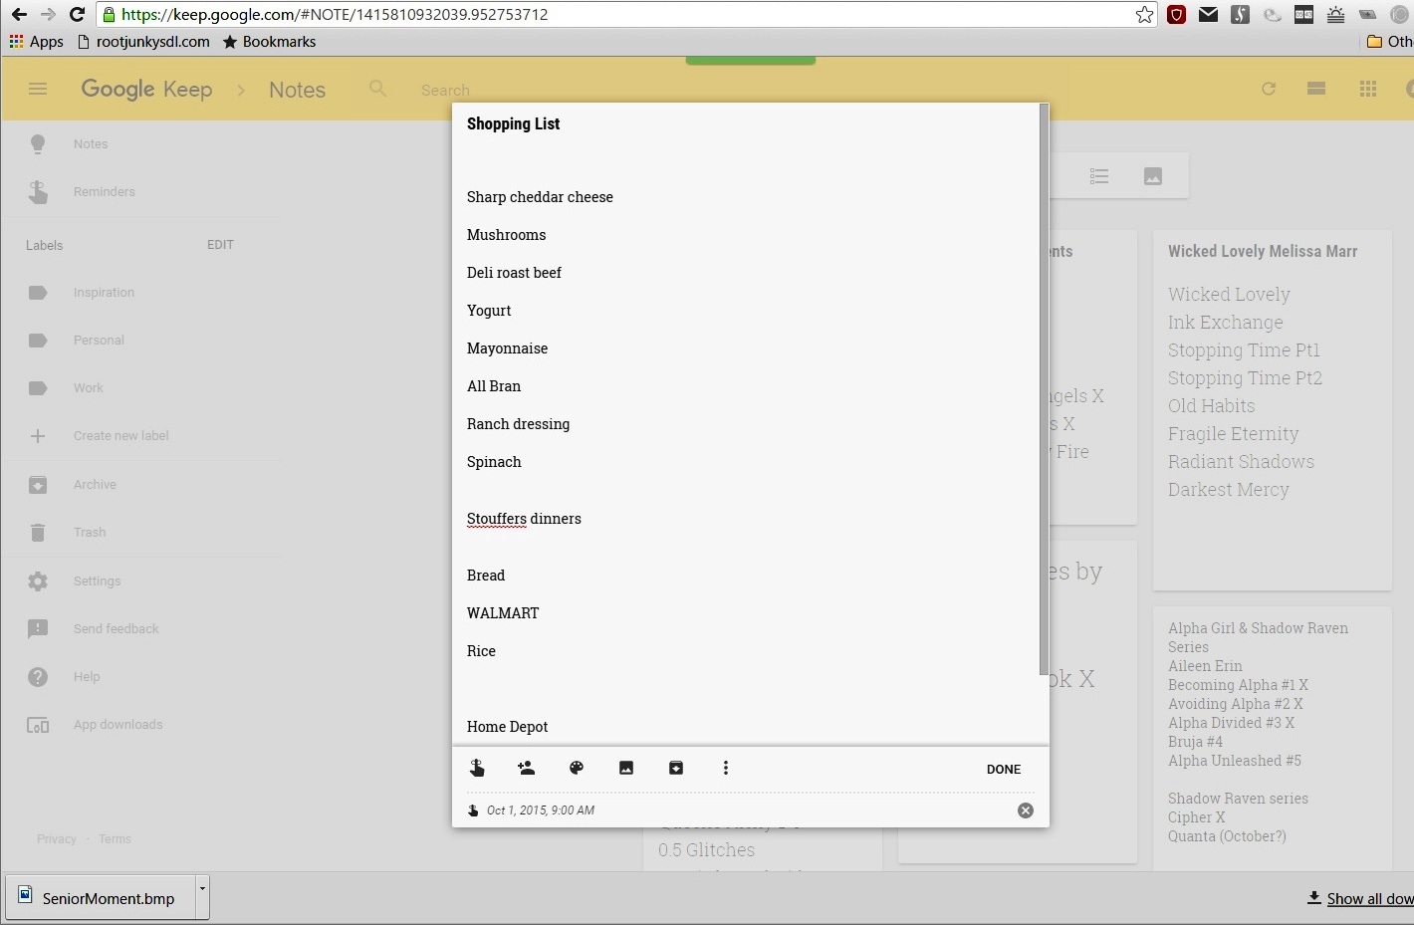The height and width of the screenshot is (925, 1414).
Task: Click the Mushrooms line
Action: pyautogui.click(x=506, y=235)
